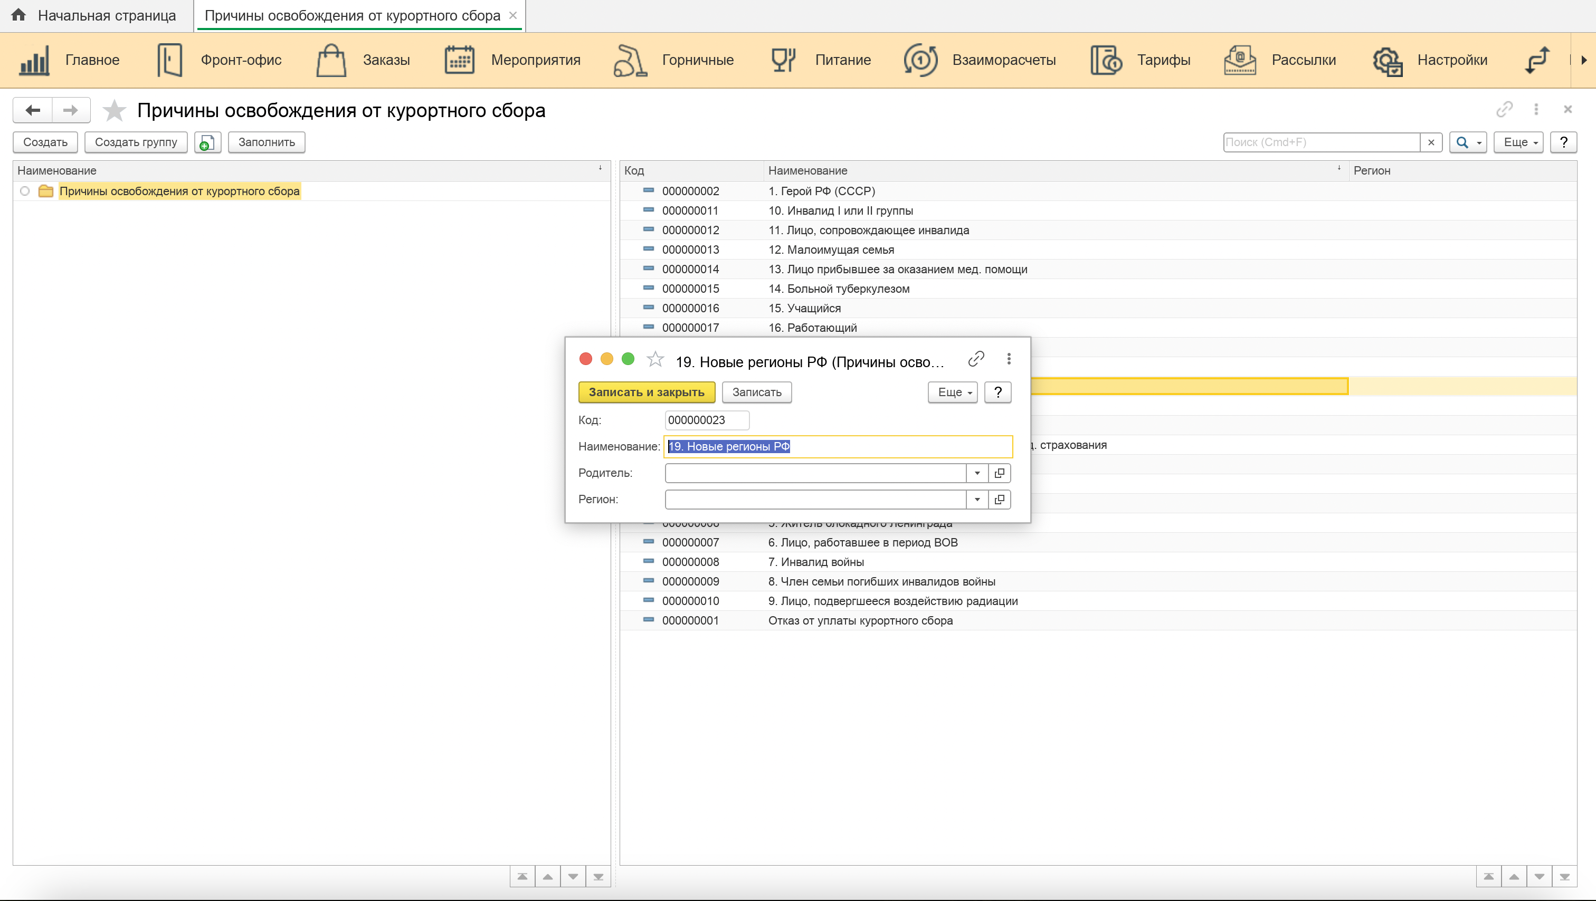This screenshot has height=901, width=1596.
Task: Click the copy-create icon with green plus
Action: click(207, 142)
